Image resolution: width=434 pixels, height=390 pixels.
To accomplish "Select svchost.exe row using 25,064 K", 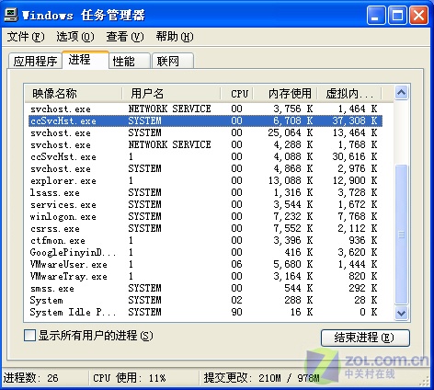I will pyautogui.click(x=205, y=132).
